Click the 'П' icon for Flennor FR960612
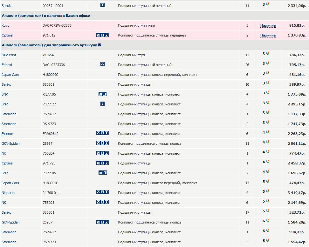 point(102,133)
